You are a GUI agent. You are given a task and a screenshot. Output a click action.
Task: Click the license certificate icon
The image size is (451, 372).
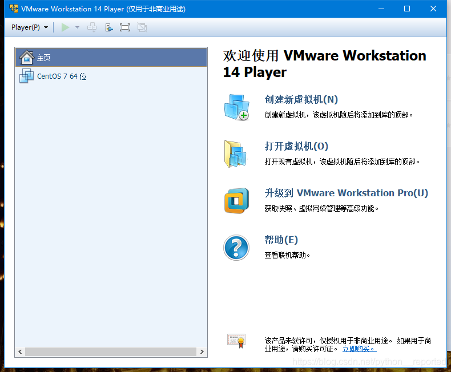(x=236, y=341)
